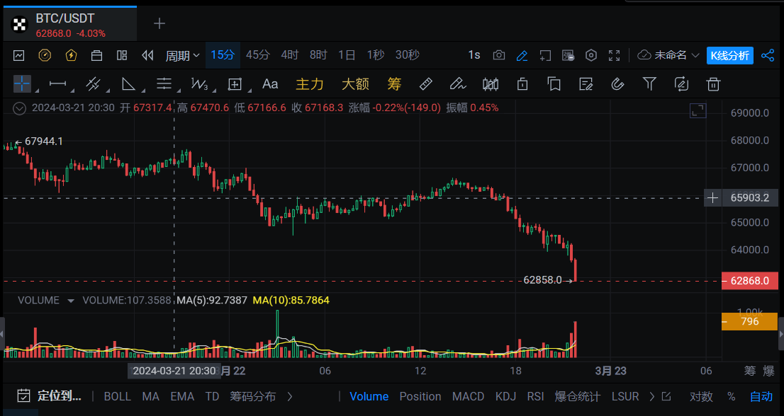
Task: Expand the 周期 period dropdown
Action: [182, 55]
